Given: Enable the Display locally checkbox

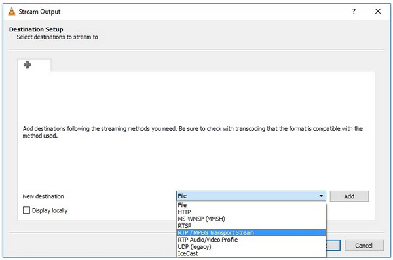Looking at the screenshot, I should (x=26, y=210).
